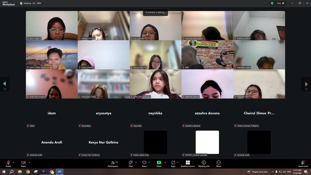Click the 'is talking' speaker banner
This screenshot has height=175, width=311.
click(155, 12)
